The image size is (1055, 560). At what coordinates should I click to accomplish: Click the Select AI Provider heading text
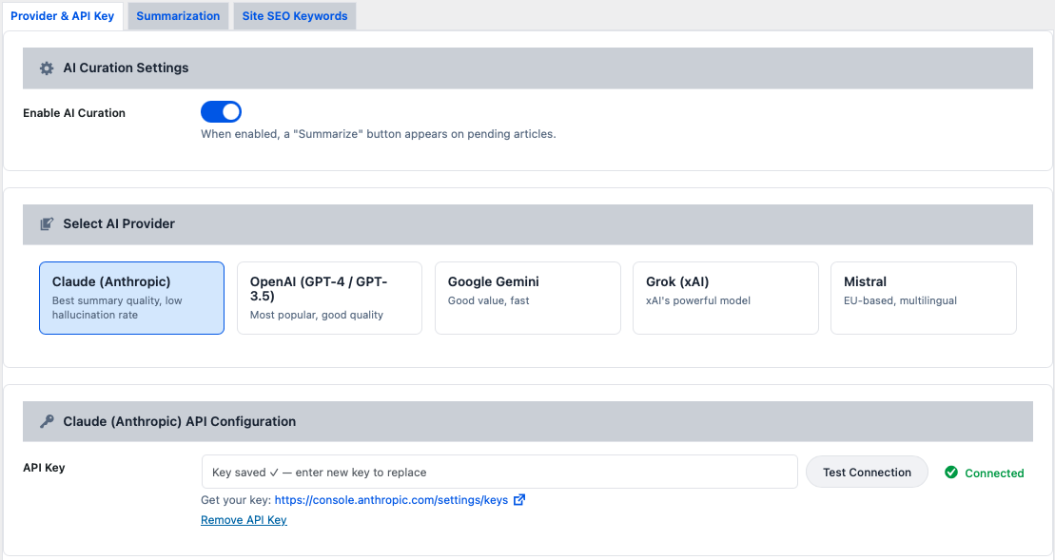coord(119,223)
